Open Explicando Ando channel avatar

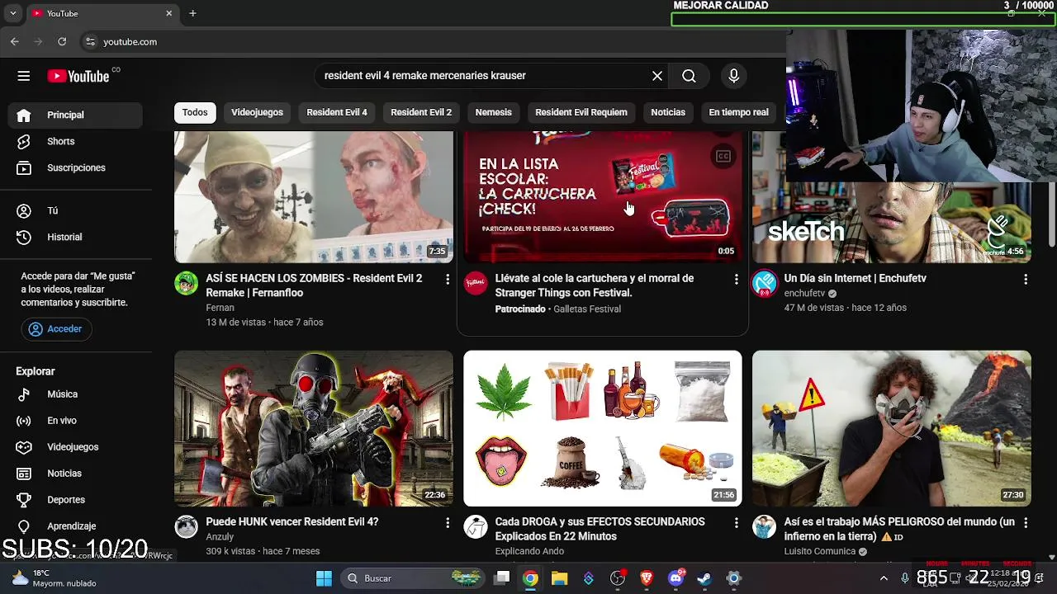pyautogui.click(x=476, y=526)
